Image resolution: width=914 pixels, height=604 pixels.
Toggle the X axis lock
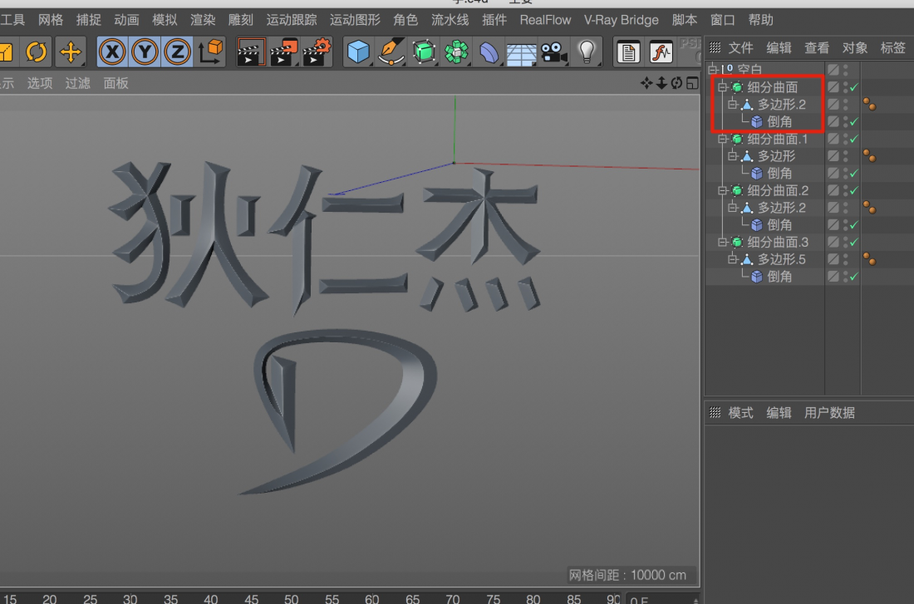click(113, 52)
